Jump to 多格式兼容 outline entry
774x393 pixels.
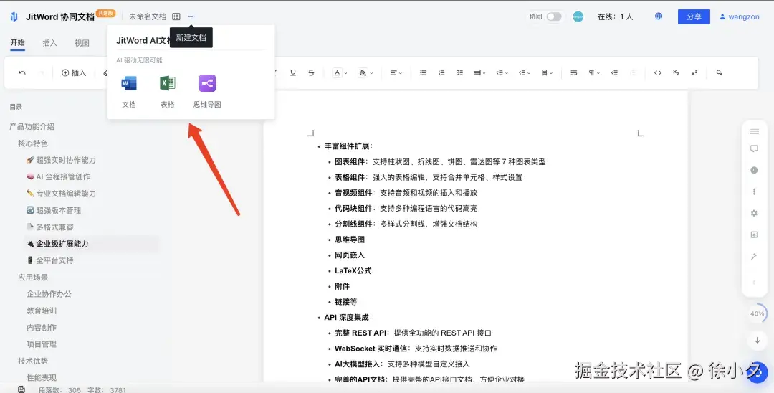pos(50,227)
